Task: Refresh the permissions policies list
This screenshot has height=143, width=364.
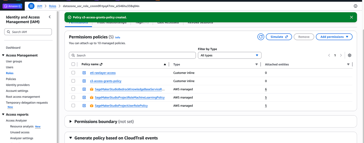Action: click(x=261, y=37)
